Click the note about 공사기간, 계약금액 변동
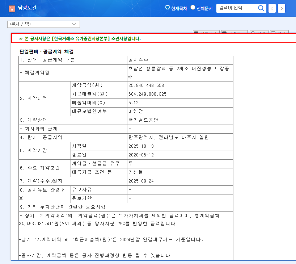Image resolution: width=296 pixels, height=264 pixels. 96,256
